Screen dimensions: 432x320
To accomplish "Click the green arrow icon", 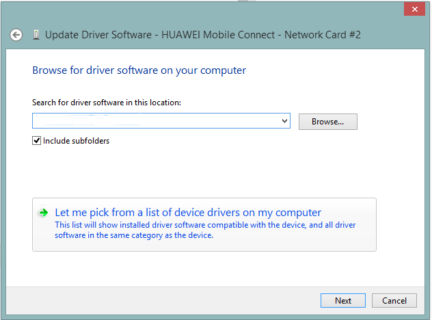I will (44, 213).
